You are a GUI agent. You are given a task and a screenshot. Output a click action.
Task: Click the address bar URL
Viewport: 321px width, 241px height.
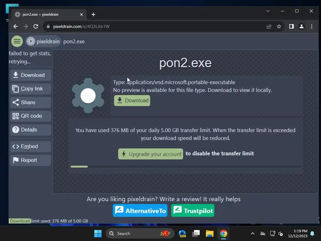click(x=81, y=26)
